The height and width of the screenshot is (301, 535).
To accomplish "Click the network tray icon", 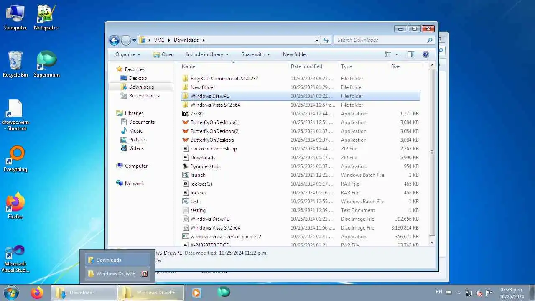I will 469,293.
